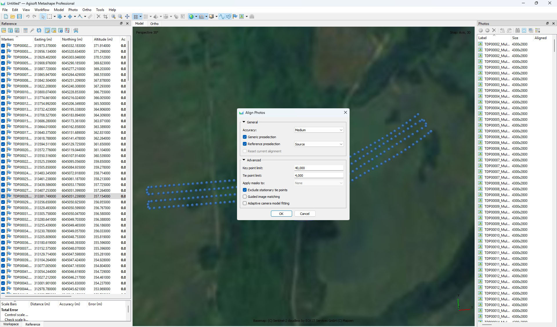Click the Tie point limit field

click(319, 176)
